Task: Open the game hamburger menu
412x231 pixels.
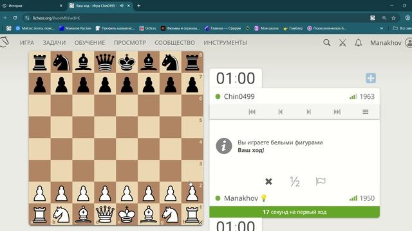Action: 366,112
